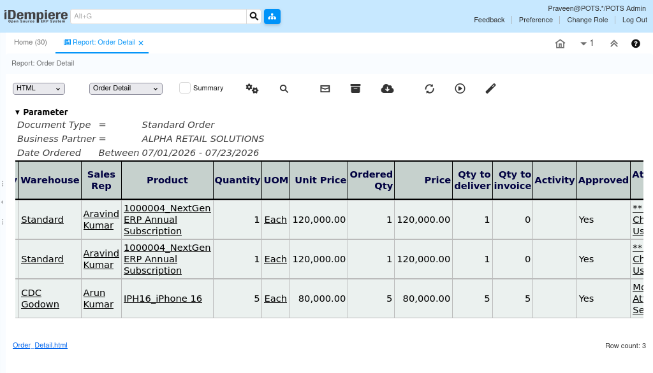This screenshot has width=653, height=373.
Task: Refresh the report with circular arrows
Action: [429, 88]
